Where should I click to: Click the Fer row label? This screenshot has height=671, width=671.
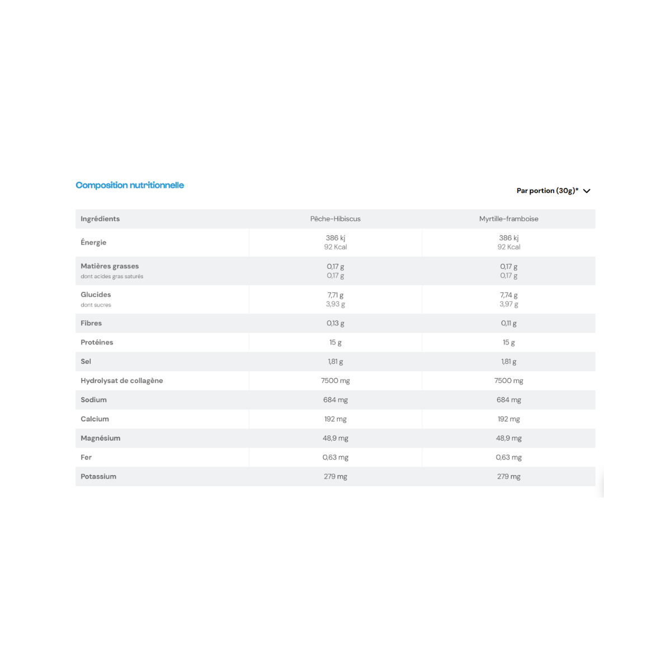click(x=86, y=457)
